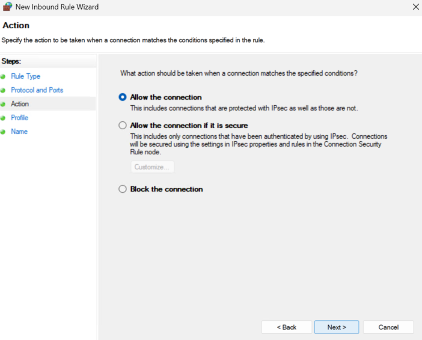Navigate to the Name step
The height and width of the screenshot is (340, 422).
click(x=19, y=132)
